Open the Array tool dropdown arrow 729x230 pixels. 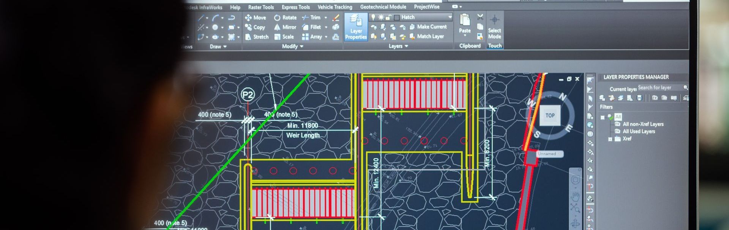pos(326,37)
